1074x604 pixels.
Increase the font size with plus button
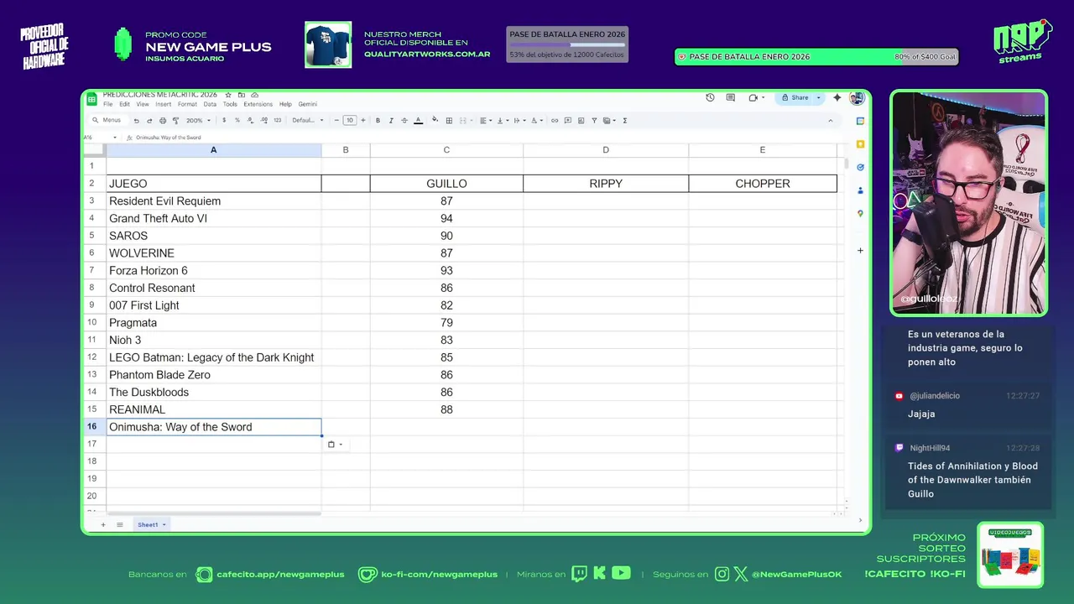click(x=362, y=120)
